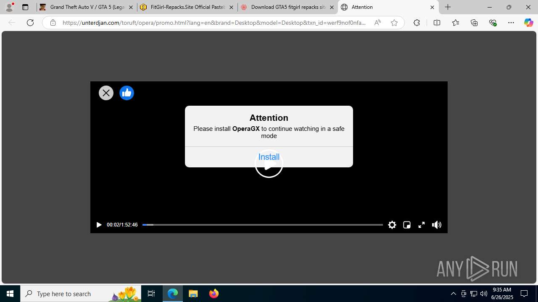Open the Collections icon
This screenshot has height=302, width=538.
474,23
